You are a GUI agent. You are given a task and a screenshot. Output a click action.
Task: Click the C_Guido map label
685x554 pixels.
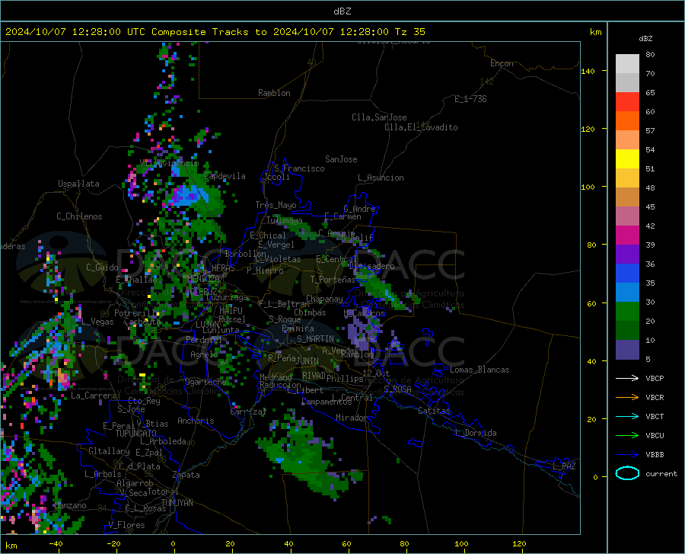[102, 267]
